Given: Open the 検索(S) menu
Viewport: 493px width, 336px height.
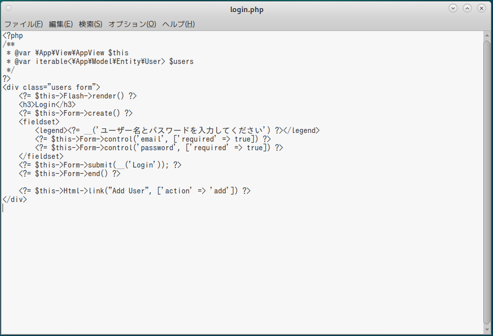Looking at the screenshot, I should pos(90,24).
